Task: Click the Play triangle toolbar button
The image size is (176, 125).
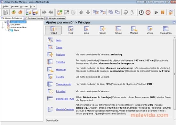Action: click(156, 12)
